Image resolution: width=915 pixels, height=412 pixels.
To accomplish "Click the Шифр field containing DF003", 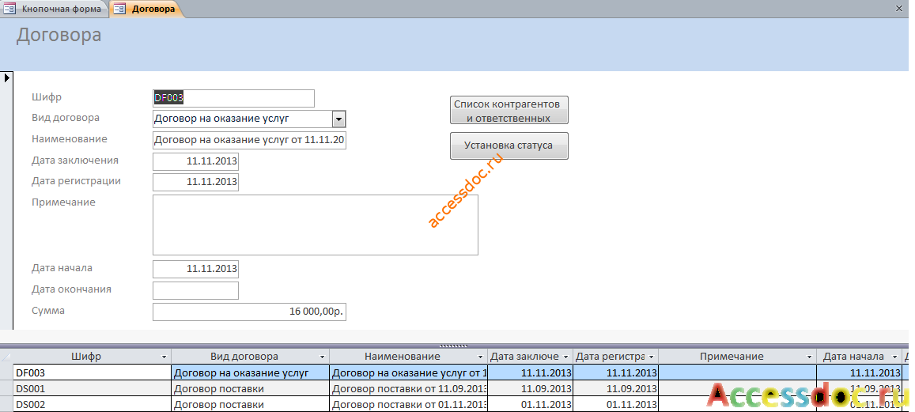I will tap(233, 99).
